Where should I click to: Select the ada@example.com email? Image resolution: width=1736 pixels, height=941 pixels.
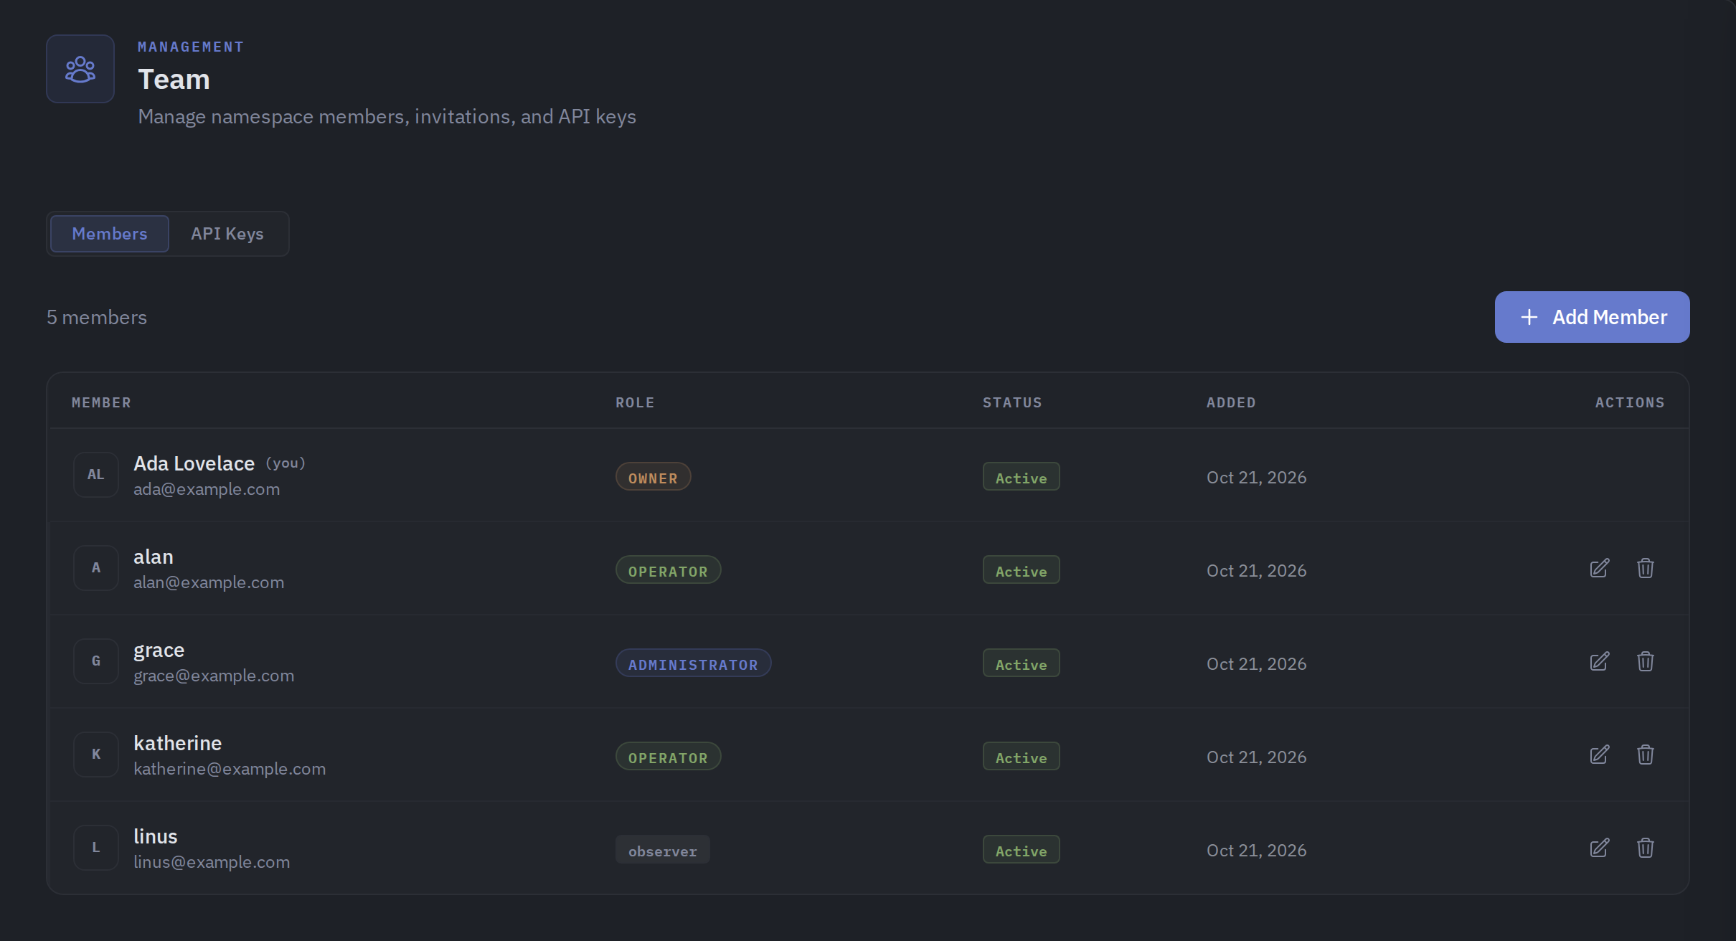(x=207, y=490)
